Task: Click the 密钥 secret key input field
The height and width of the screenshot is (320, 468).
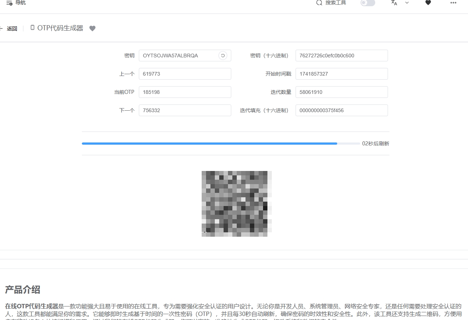Action: coord(179,56)
